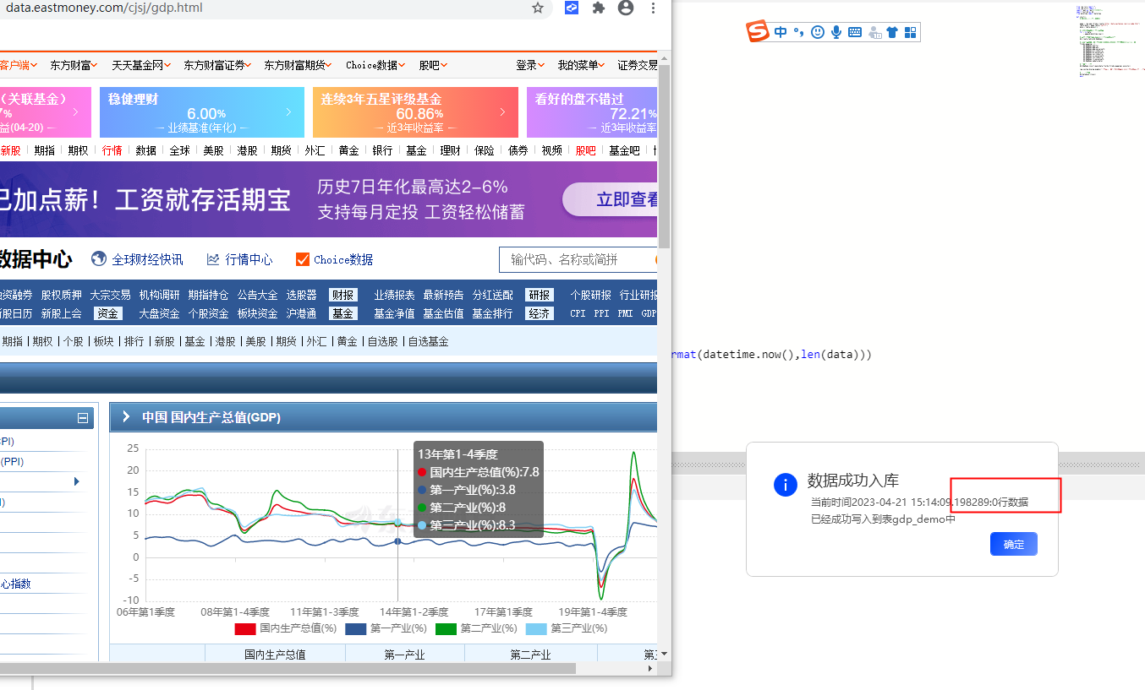Open the Chrome extensions puzzle icon
The image size is (1145, 690).
point(599,8)
